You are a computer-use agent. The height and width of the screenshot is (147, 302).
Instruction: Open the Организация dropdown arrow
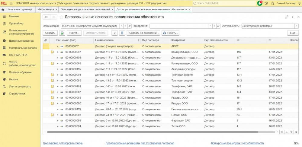[121, 26]
